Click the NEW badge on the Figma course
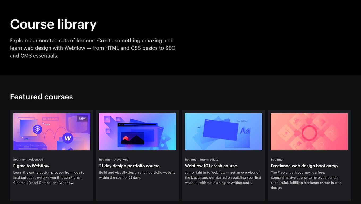 click(82, 119)
